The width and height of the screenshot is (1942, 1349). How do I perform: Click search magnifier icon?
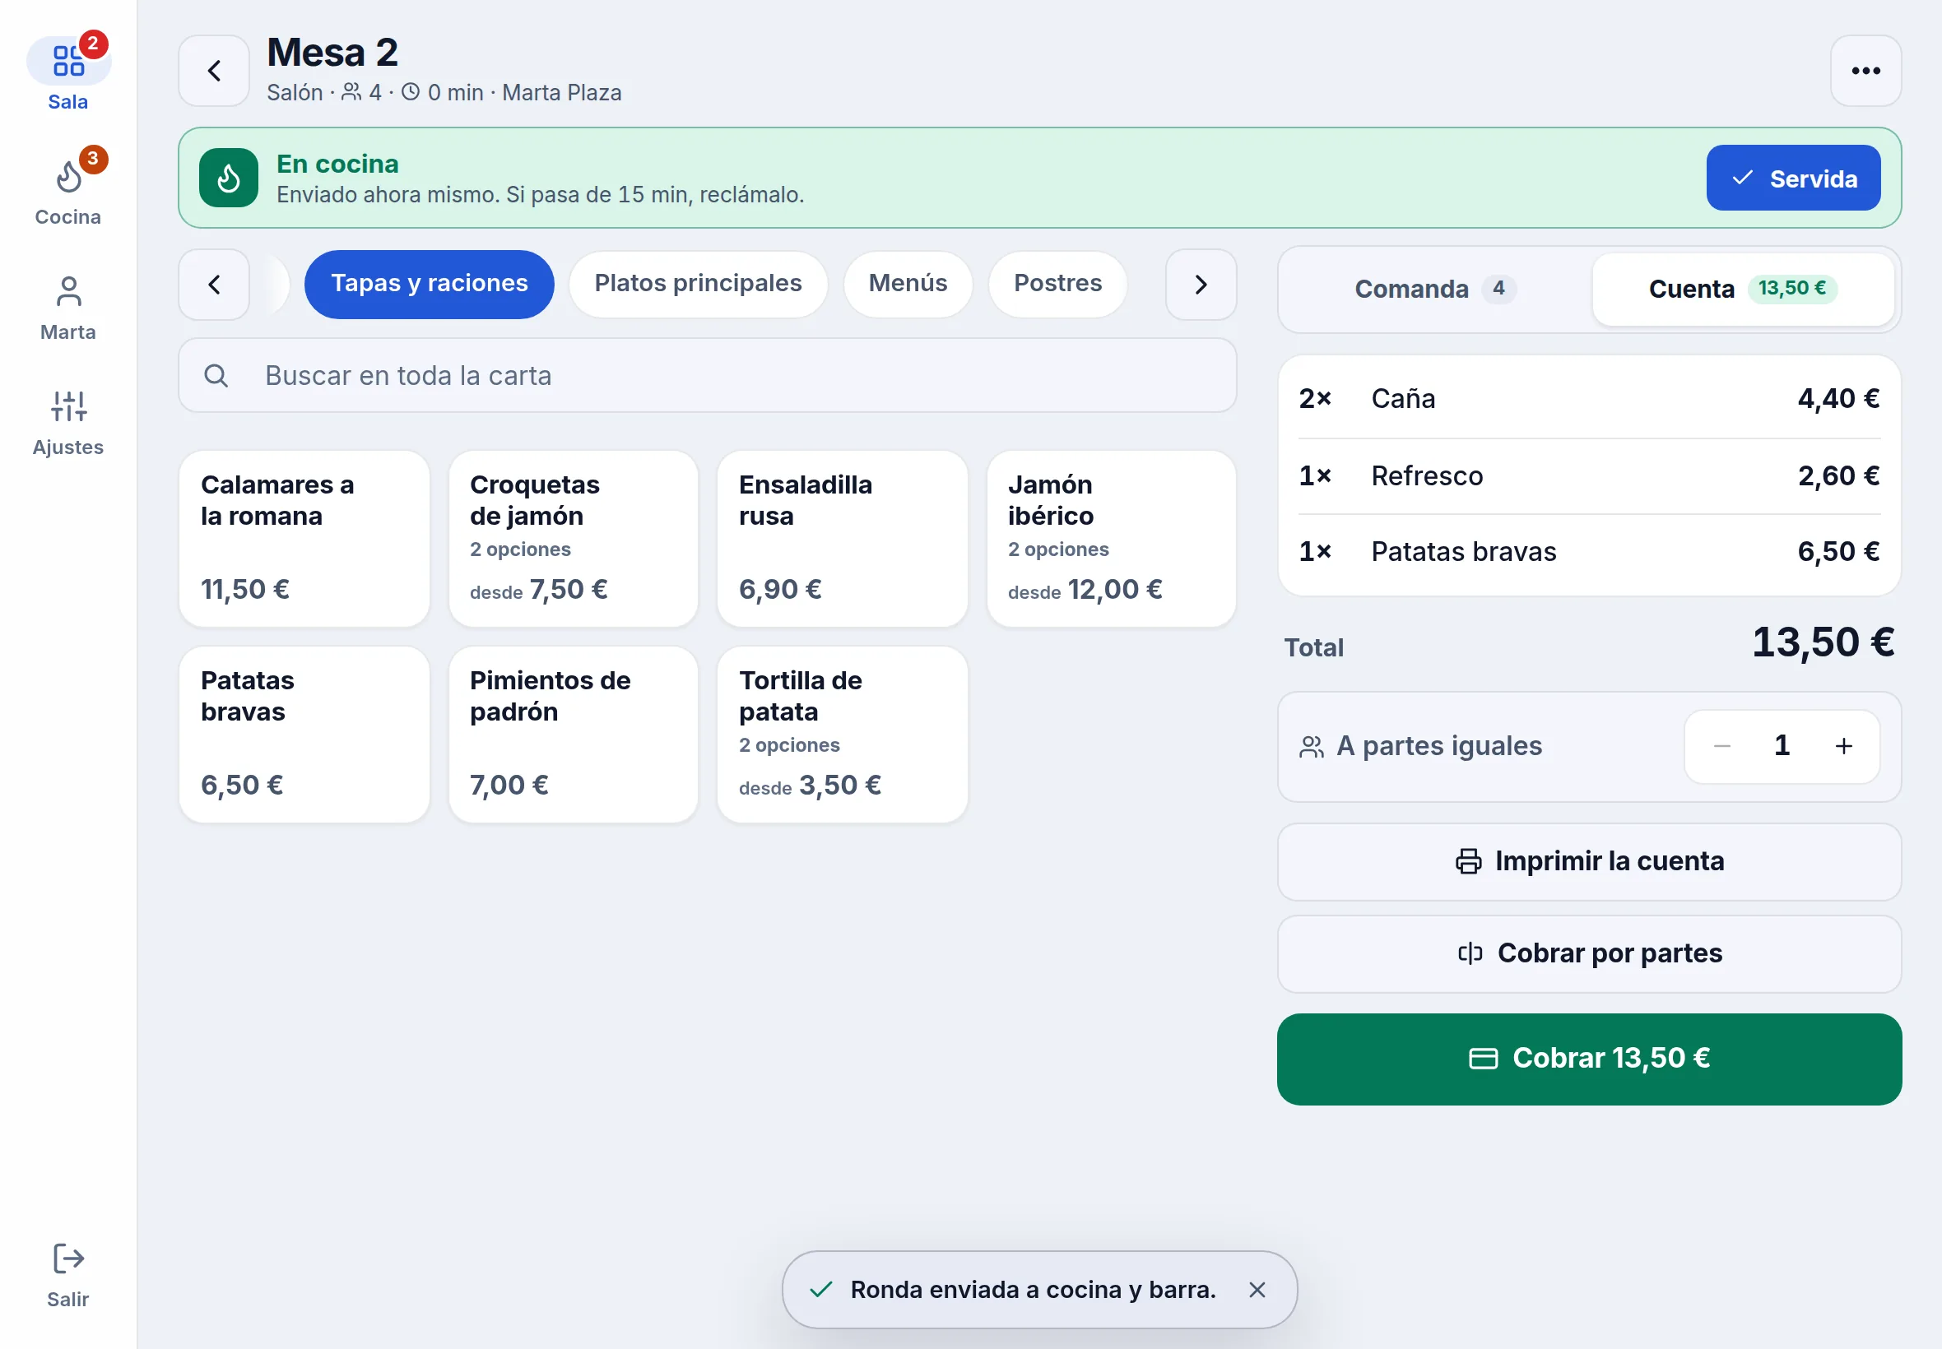(x=216, y=375)
